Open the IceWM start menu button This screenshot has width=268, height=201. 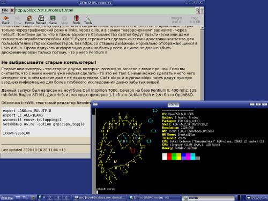click(7, 198)
